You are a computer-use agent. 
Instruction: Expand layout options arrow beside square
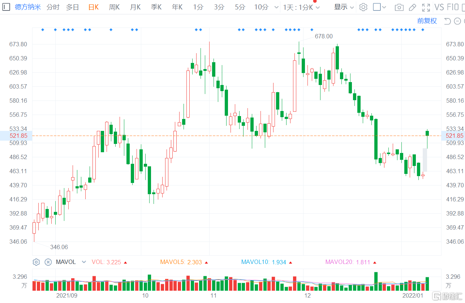pyautogui.click(x=384, y=7)
